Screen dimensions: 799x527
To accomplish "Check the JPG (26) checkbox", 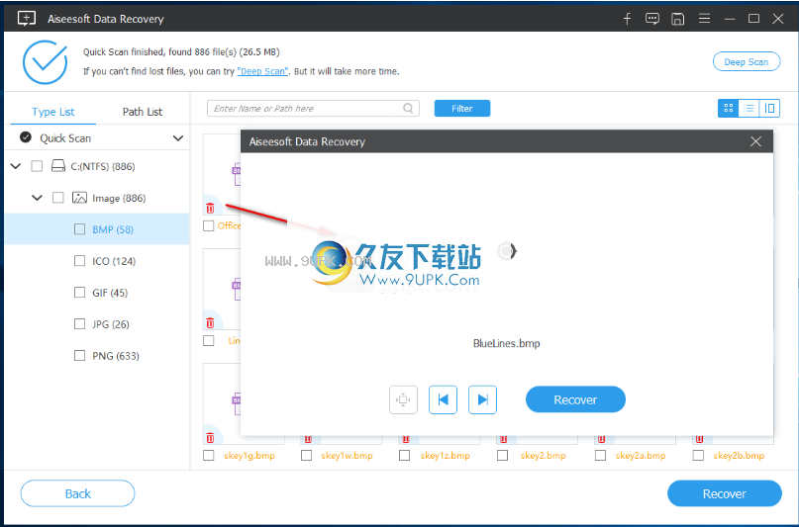I will (x=79, y=323).
